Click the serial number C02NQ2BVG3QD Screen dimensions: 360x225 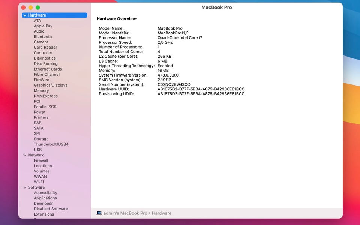tap(174, 84)
